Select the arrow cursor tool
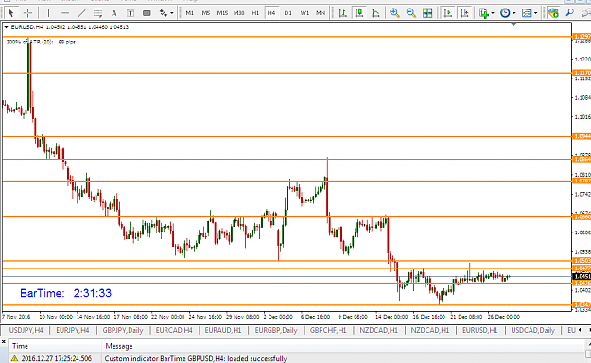The width and height of the screenshot is (591, 363). click(10, 13)
